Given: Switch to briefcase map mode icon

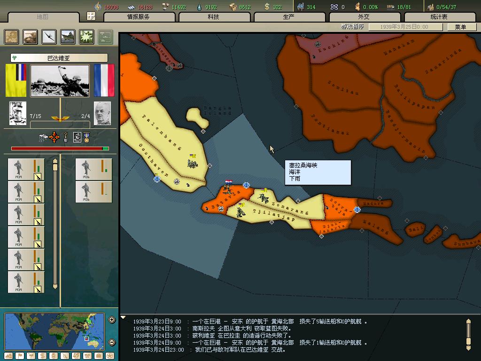Looking at the screenshot, I should pos(99,356).
